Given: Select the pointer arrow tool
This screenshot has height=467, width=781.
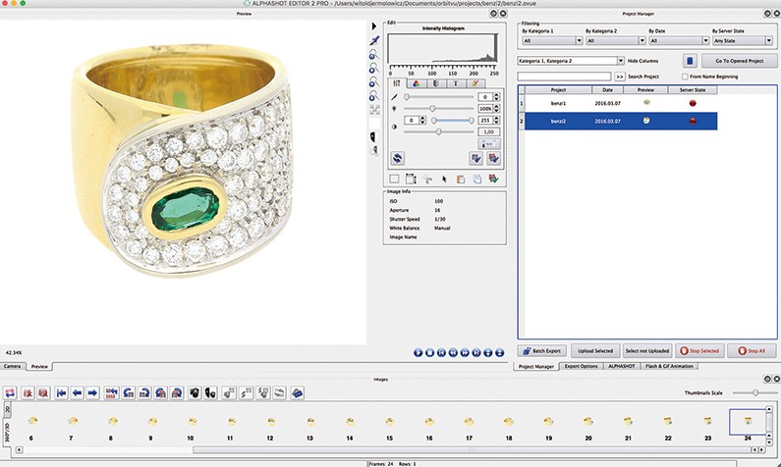Looking at the screenshot, I should point(444,179).
